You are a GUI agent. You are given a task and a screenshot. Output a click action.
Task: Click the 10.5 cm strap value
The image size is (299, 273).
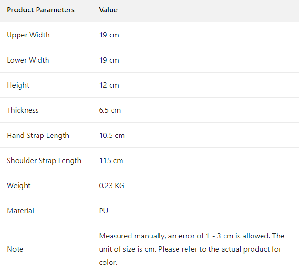[x=112, y=136]
